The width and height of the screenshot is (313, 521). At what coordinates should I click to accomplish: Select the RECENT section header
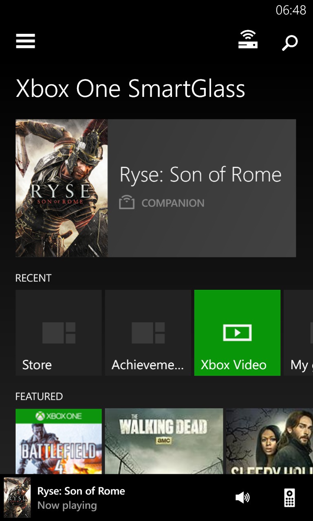point(33,278)
